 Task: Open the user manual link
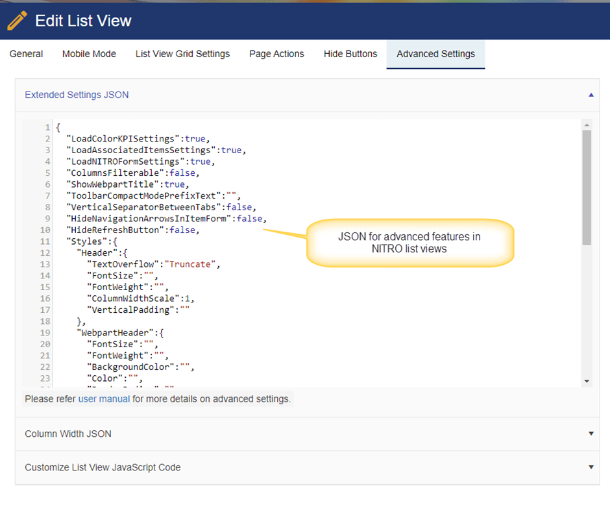104,398
